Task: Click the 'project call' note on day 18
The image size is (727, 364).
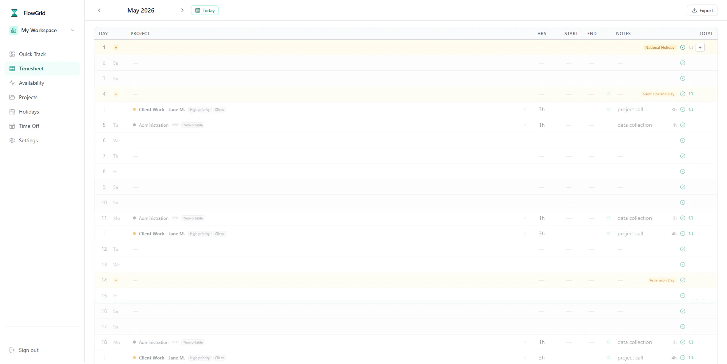Action: (630, 358)
